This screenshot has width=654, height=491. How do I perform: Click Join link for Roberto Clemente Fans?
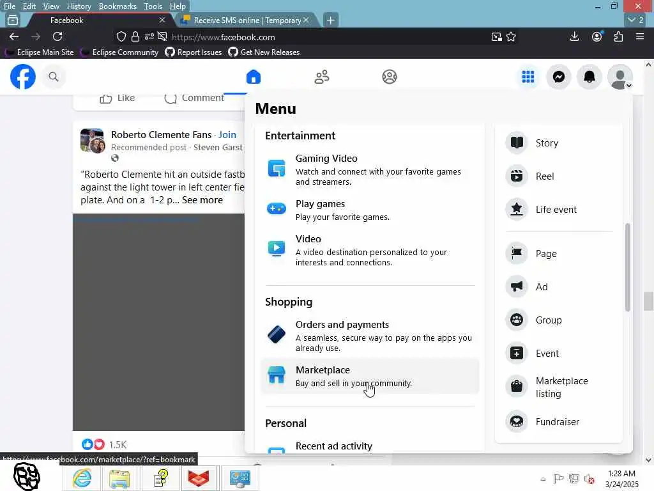click(x=227, y=135)
